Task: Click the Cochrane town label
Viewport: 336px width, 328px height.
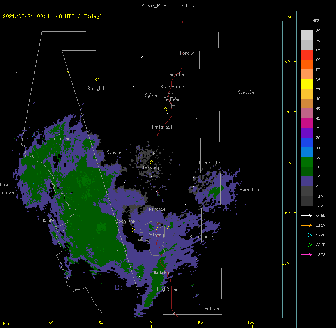Action: [126, 221]
